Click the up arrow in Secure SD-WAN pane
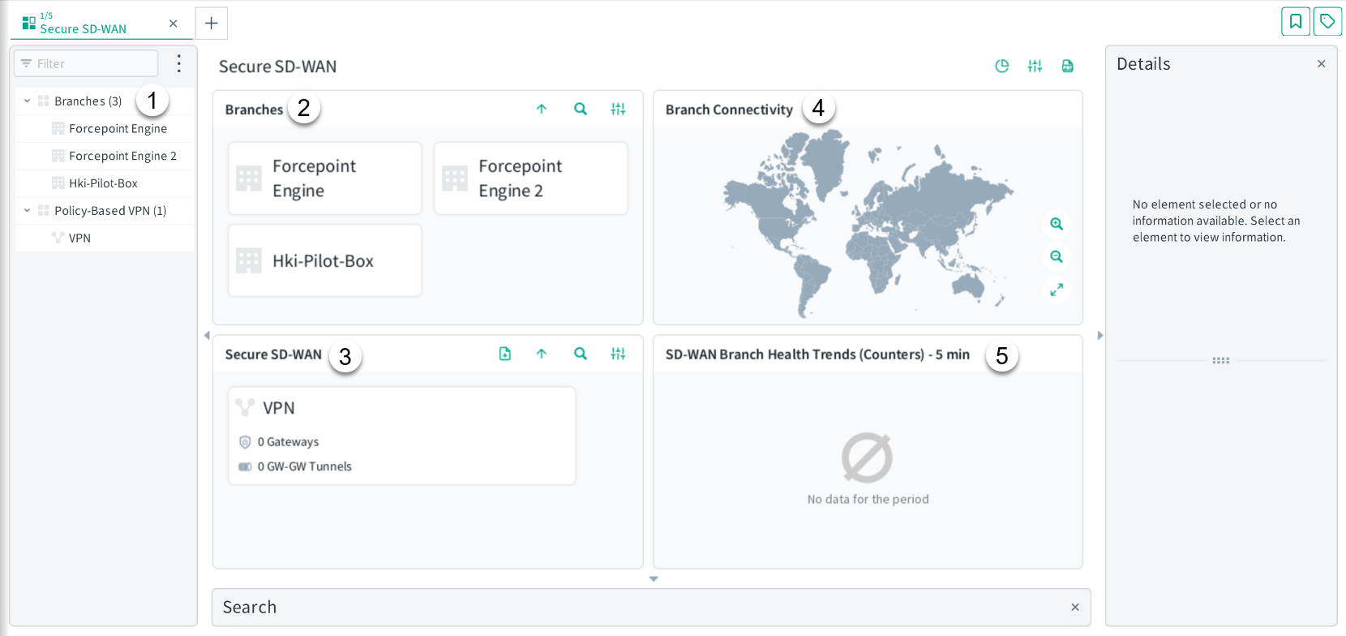This screenshot has height=636, width=1346. (542, 354)
